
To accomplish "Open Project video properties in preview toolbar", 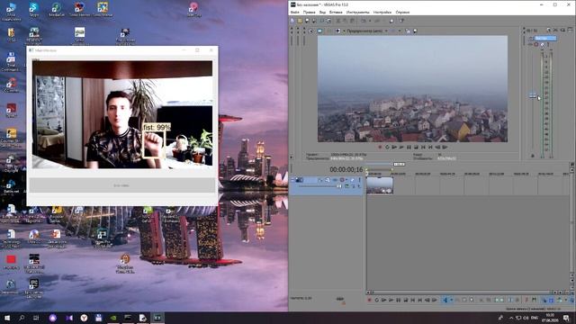I will click(311, 31).
